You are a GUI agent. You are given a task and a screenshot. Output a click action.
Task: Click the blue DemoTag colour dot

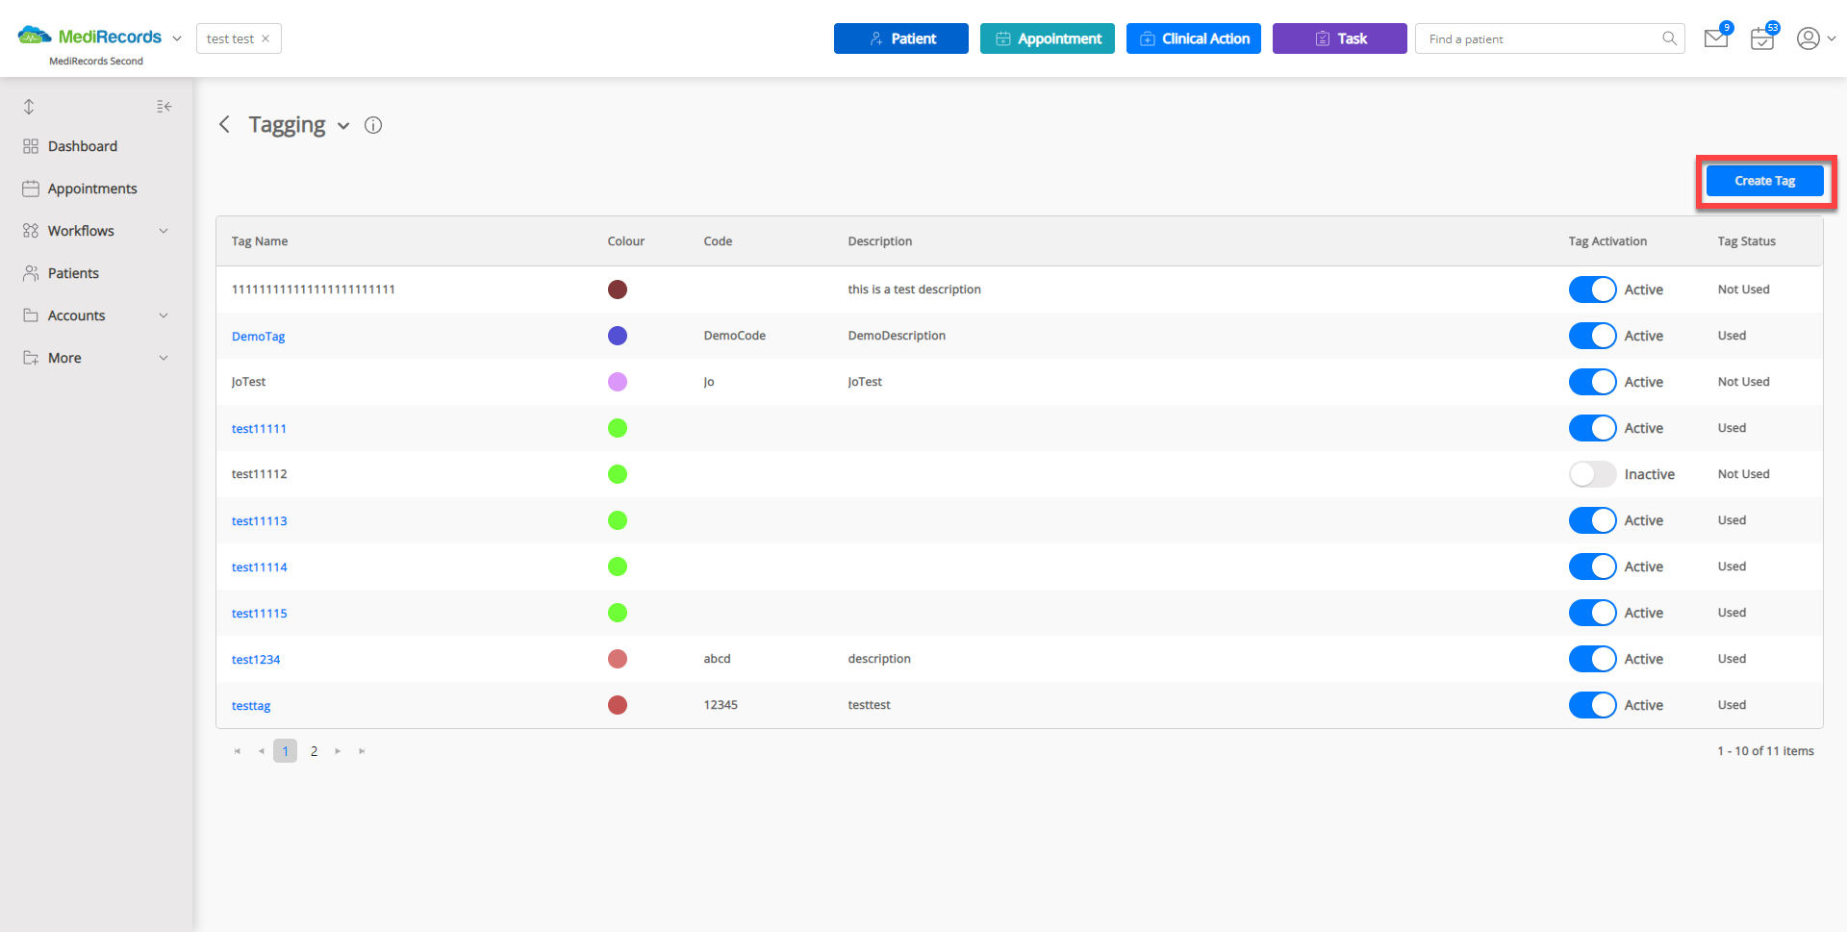tap(618, 336)
